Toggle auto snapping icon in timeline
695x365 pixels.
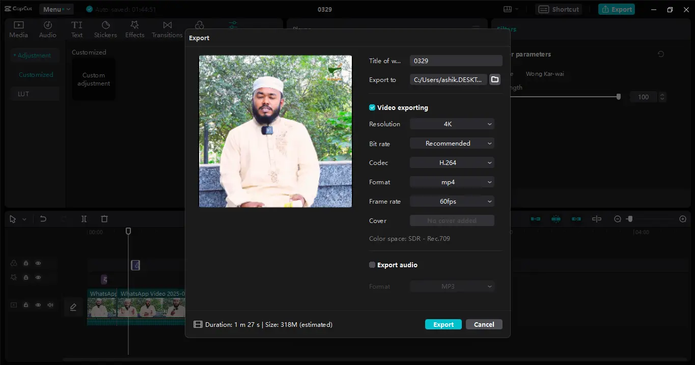tap(556, 219)
